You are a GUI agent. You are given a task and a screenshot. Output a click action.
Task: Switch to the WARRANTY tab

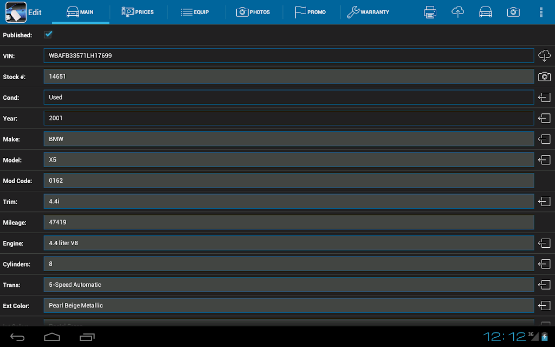[368, 12]
